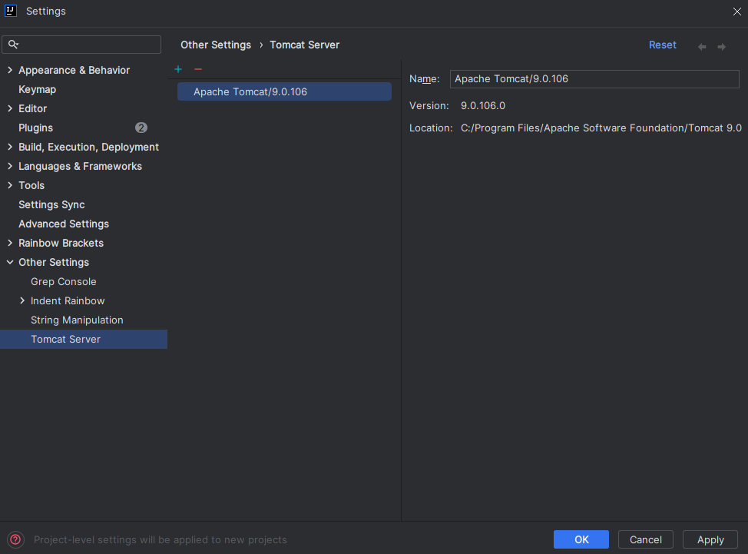This screenshot has height=554, width=748.
Task: Click the Other Settings breadcrumb
Action: pos(216,45)
